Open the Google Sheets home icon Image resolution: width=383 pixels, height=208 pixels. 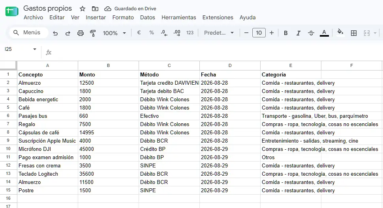(x=12, y=11)
